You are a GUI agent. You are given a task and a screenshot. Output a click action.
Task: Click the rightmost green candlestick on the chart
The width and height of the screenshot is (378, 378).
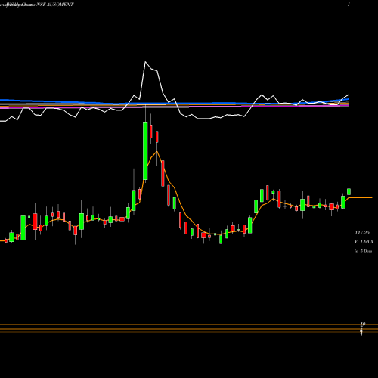[349, 191]
